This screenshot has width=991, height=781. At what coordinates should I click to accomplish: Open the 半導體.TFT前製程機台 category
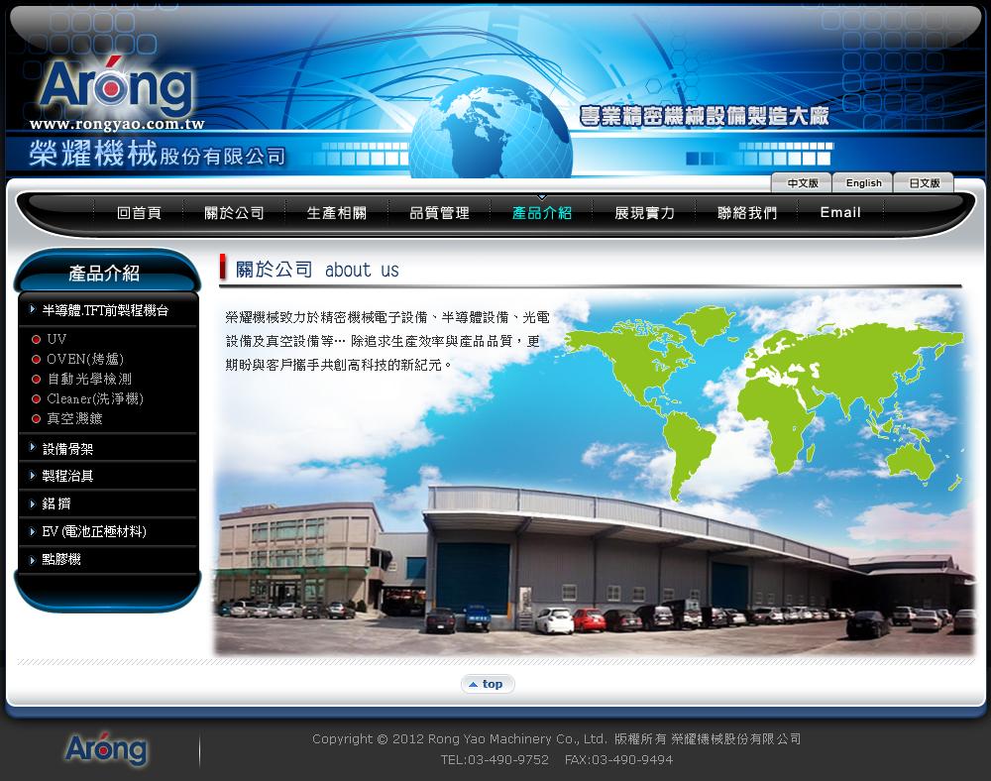(x=106, y=310)
